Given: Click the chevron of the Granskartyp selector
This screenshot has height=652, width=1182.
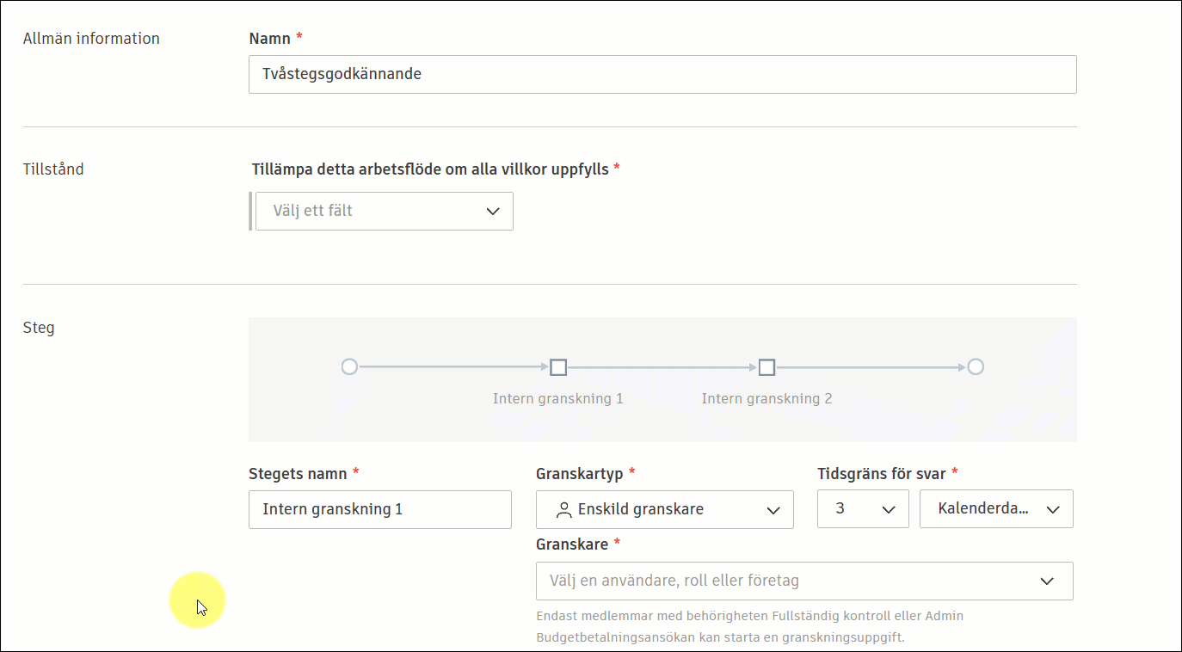Looking at the screenshot, I should coord(773,509).
